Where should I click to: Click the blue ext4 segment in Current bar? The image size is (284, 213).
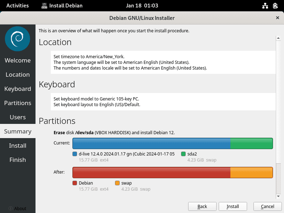point(152,143)
